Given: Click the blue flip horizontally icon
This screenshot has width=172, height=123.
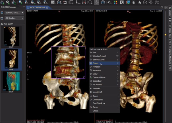Looking at the screenshot, I should [x=103, y=2].
